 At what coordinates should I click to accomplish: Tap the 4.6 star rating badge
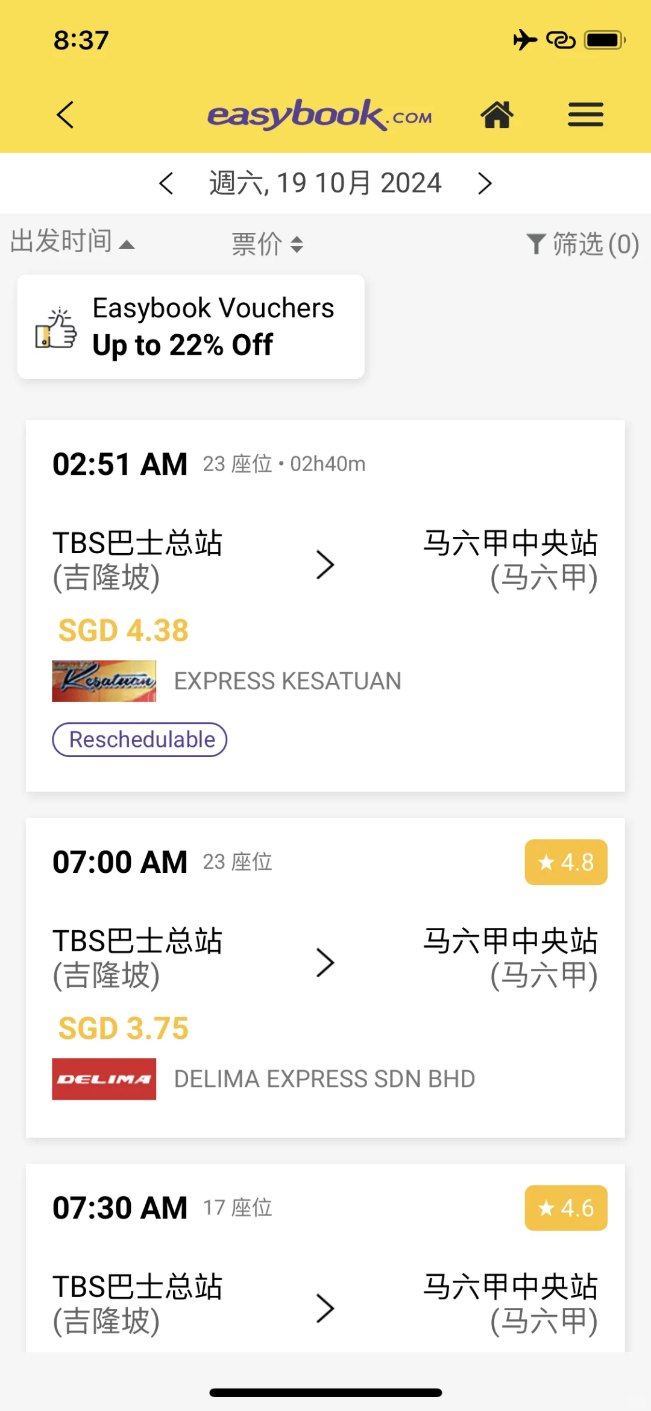tap(566, 1208)
